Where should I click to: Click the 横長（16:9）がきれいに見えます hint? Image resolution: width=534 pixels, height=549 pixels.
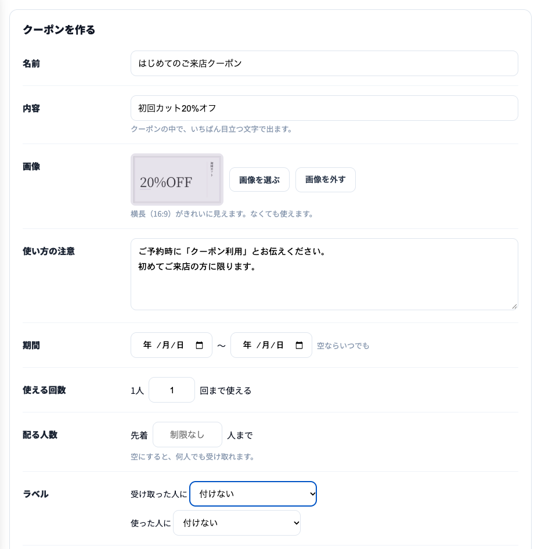222,214
